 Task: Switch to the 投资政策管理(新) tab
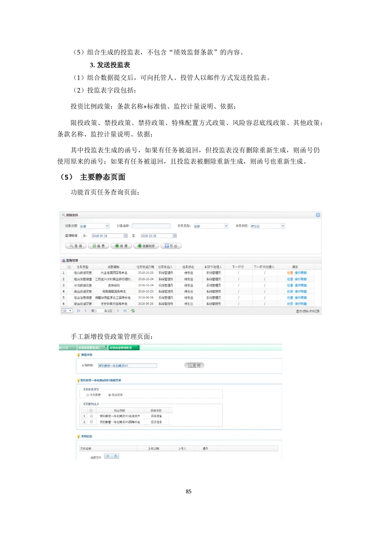tap(89, 348)
